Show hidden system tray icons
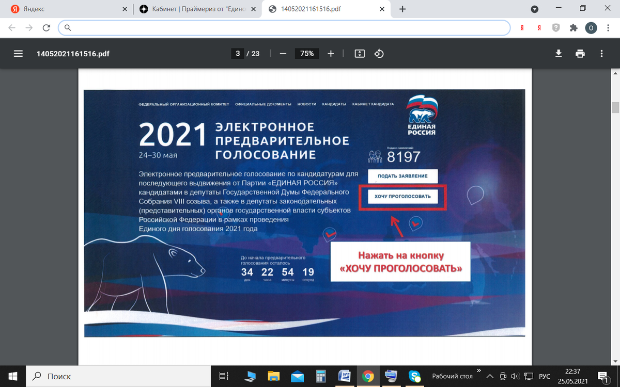This screenshot has width=620, height=387. click(490, 376)
